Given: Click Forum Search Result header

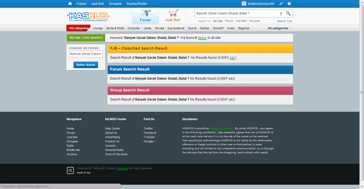Looking at the screenshot, I should coord(200,69).
